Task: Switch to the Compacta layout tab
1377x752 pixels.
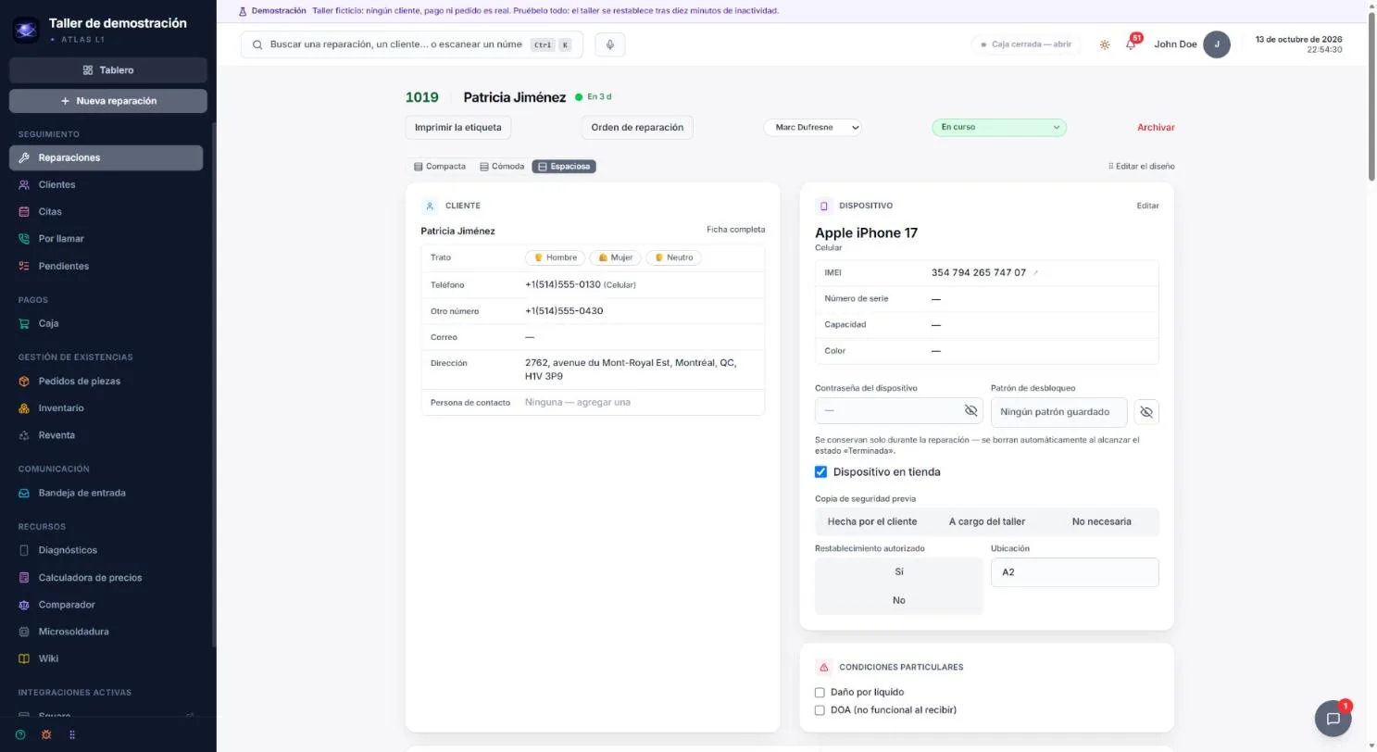Action: [440, 167]
